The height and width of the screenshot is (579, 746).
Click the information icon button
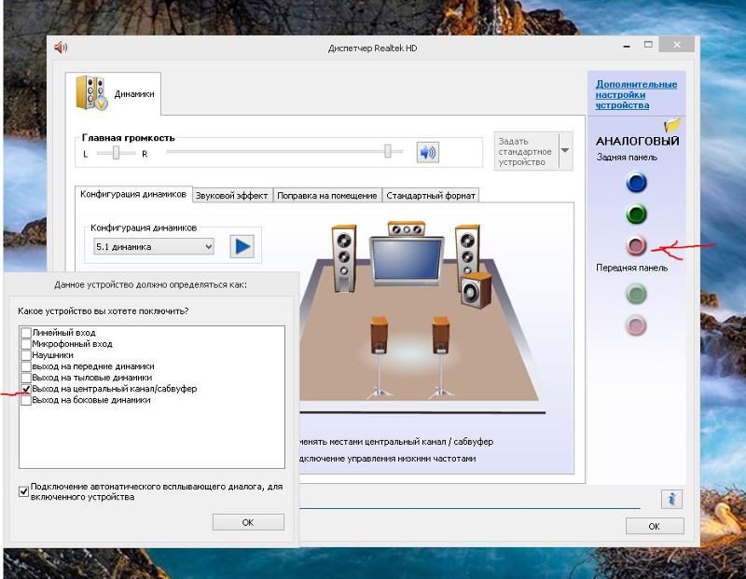point(671,499)
